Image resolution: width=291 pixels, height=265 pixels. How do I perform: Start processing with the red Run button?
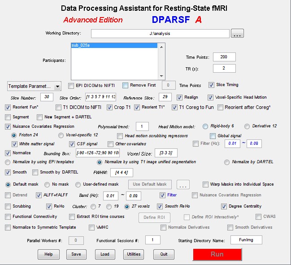(217, 254)
